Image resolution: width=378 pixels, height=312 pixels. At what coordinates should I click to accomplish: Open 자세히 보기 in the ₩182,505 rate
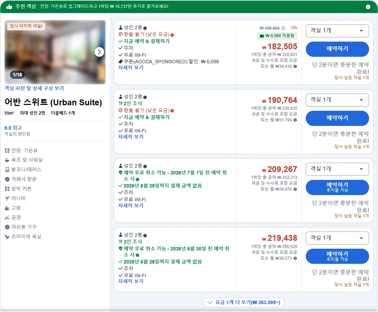[x=131, y=68]
